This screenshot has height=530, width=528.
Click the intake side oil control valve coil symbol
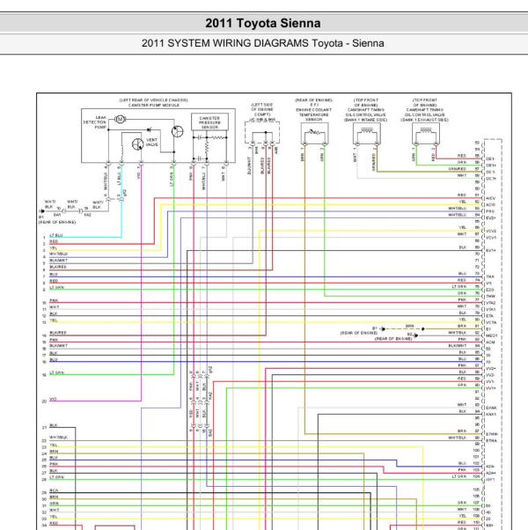point(367,129)
